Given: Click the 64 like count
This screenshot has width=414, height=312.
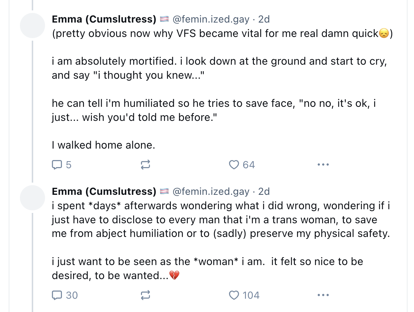Looking at the screenshot, I should [x=249, y=165].
